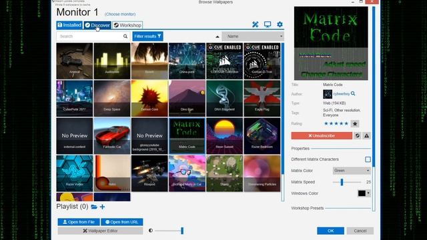Screen dimensions: 427x240
Task: Click the OK button
Action: (330, 231)
